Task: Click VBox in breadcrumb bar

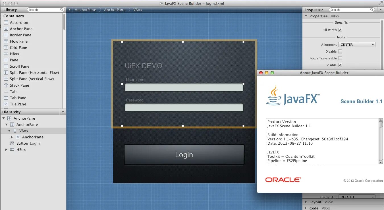Action: click(x=138, y=10)
